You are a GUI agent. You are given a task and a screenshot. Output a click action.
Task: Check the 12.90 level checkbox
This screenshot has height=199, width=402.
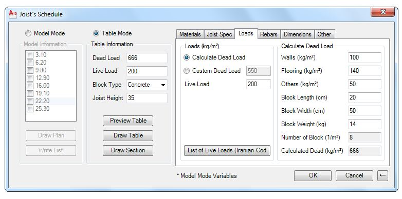(x=30, y=78)
